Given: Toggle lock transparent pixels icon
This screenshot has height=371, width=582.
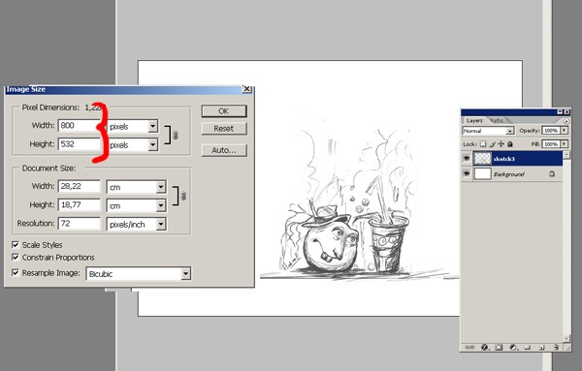Looking at the screenshot, I should click(482, 143).
